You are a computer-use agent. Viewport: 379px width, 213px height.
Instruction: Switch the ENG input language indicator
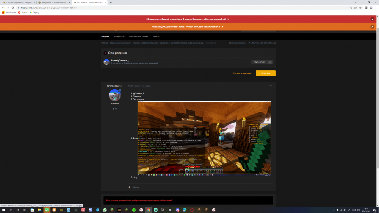click(x=359, y=210)
